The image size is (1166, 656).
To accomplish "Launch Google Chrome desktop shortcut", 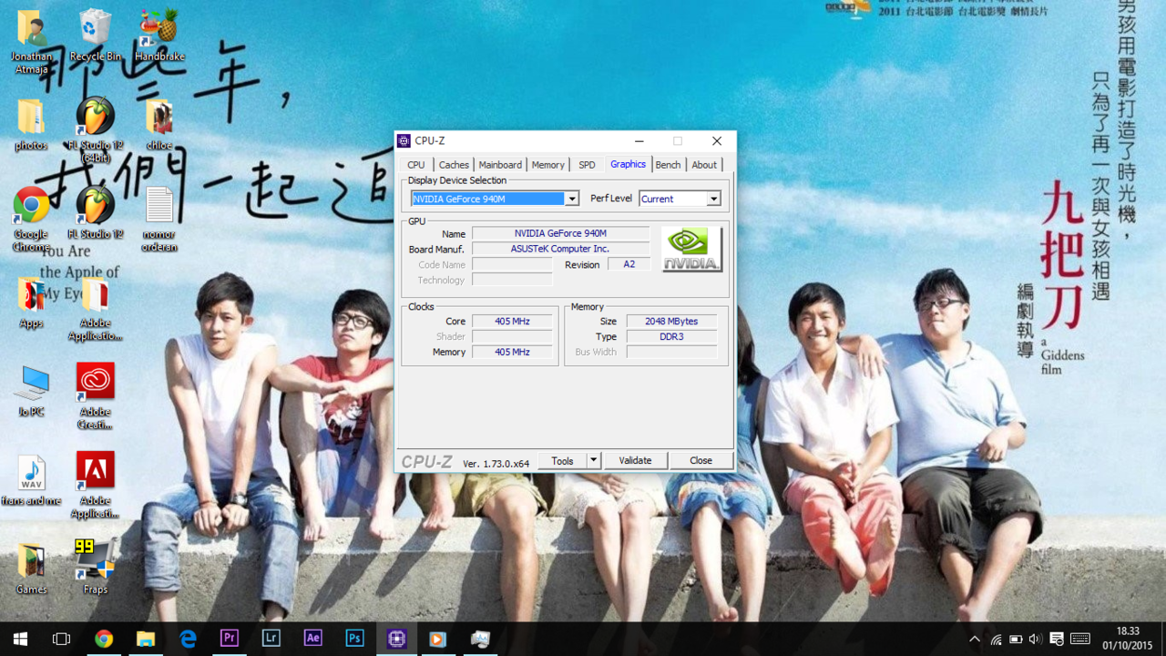I will pyautogui.click(x=31, y=220).
